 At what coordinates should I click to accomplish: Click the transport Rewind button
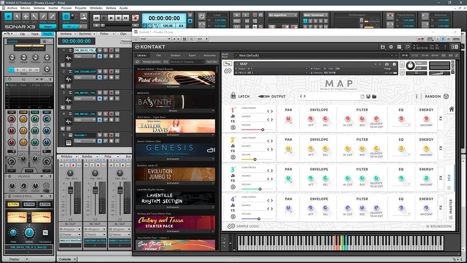[x=96, y=18]
